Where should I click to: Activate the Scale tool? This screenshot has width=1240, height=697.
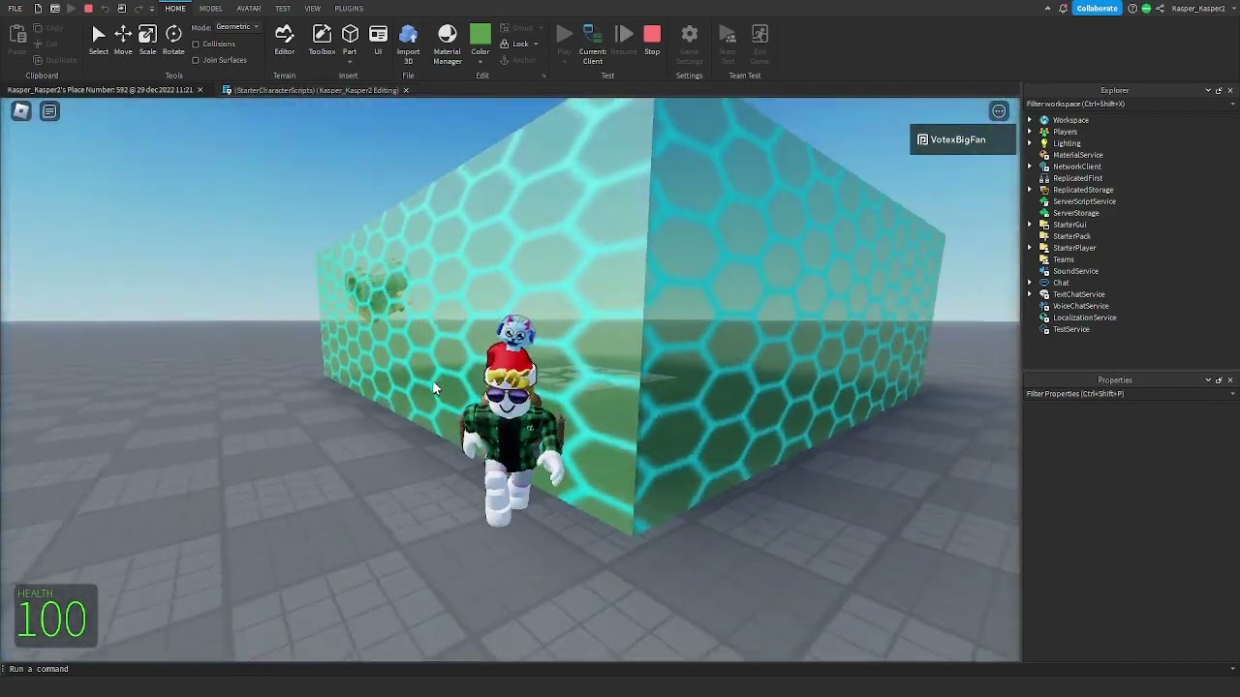pyautogui.click(x=147, y=40)
